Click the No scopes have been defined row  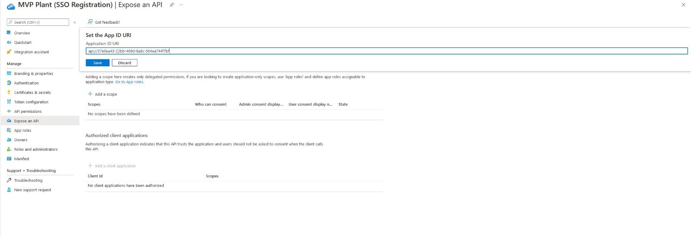[x=234, y=114]
